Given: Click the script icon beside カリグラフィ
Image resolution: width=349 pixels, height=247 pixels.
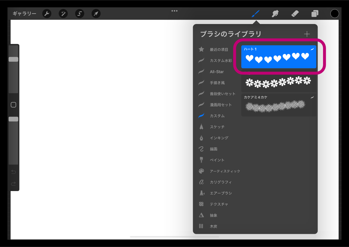Looking at the screenshot, I should coord(201,182).
